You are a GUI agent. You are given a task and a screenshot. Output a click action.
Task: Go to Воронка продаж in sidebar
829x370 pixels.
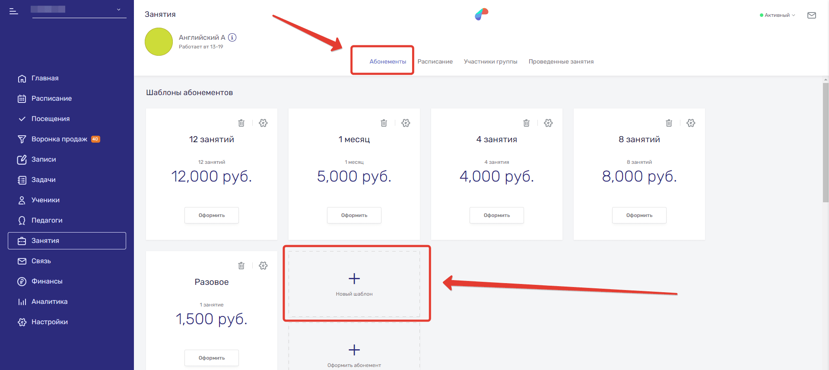coord(59,139)
